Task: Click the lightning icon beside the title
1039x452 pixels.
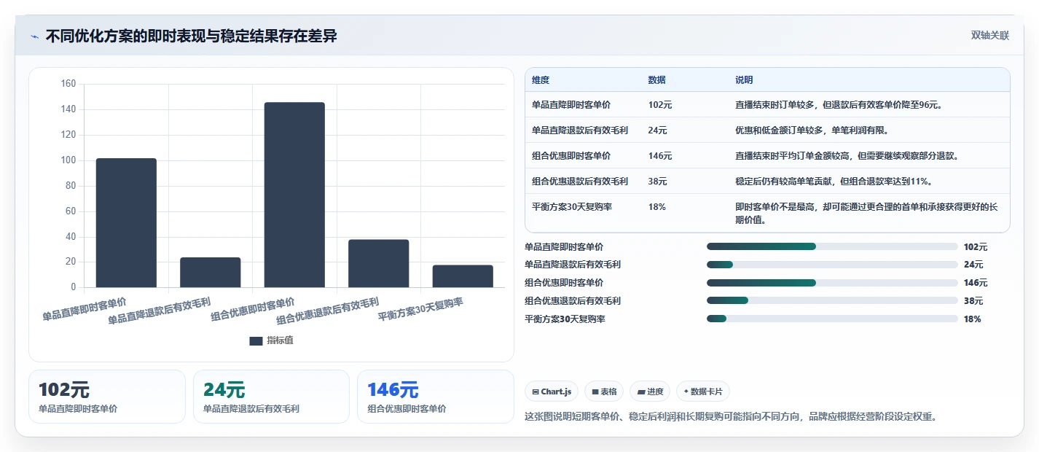Action: tap(34, 36)
